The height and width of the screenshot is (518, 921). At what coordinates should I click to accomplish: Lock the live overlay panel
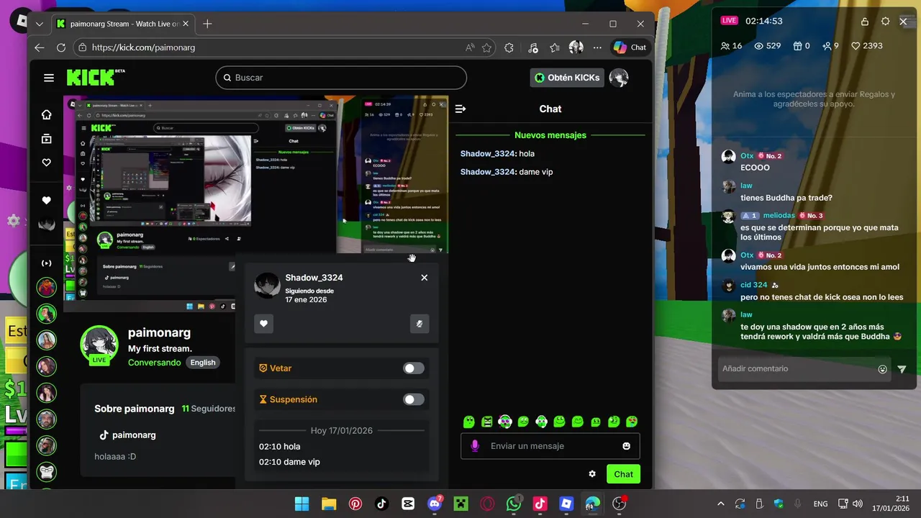pyautogui.click(x=865, y=22)
